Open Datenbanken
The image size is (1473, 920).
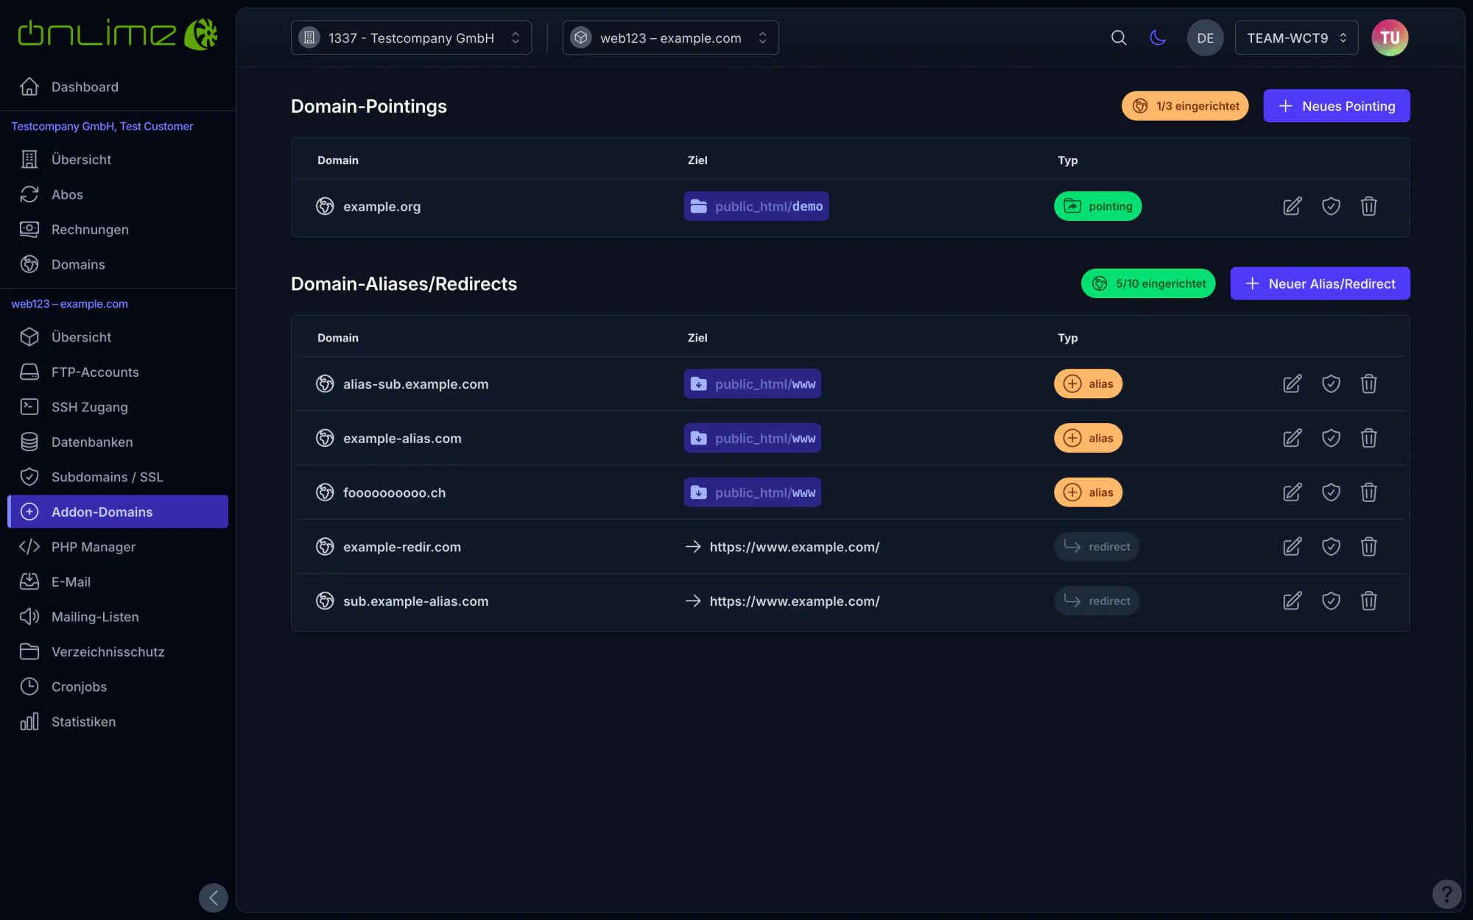pos(118,442)
